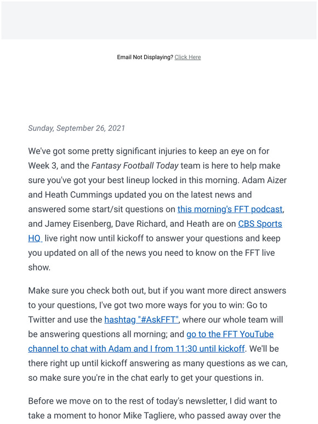Click the date Sunday, September 26, 2021
318x424 pixels.
(x=77, y=128)
